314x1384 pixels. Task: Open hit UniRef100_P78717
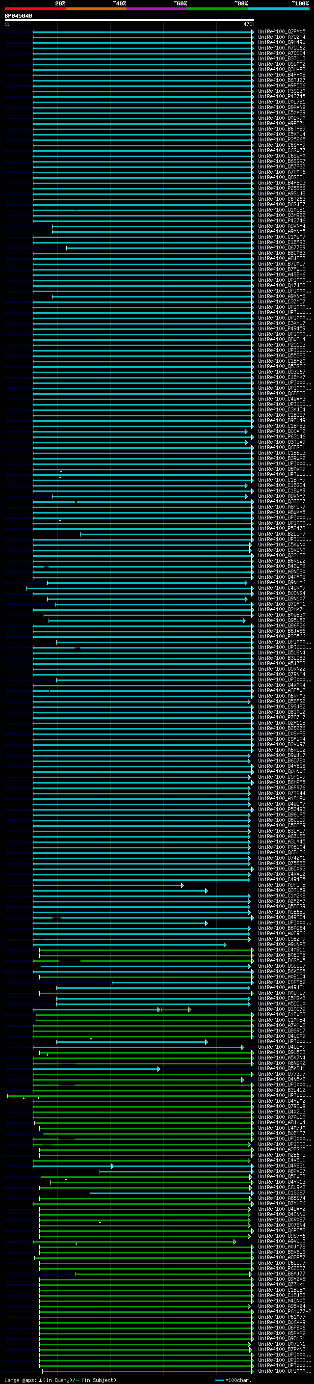[x=282, y=717]
